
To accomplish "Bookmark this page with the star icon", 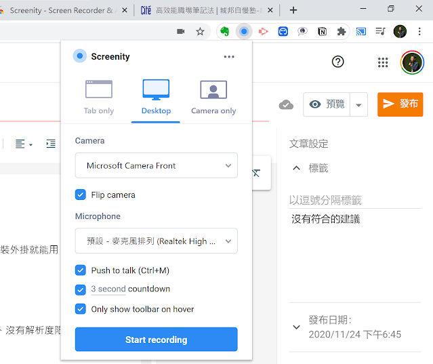I will coord(200,31).
